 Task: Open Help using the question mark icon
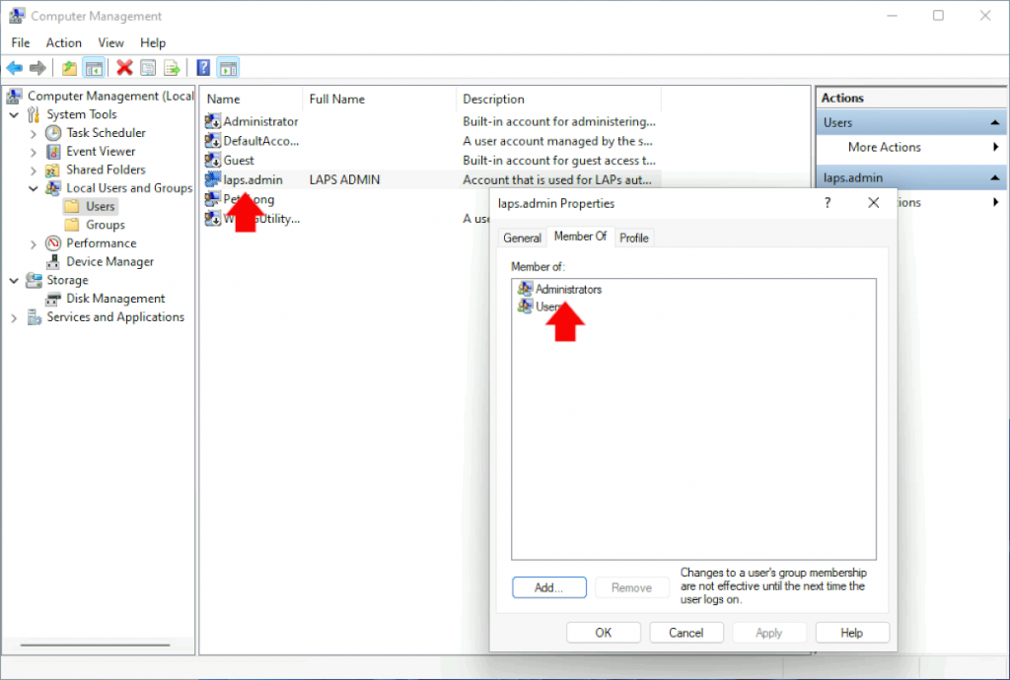(x=203, y=67)
